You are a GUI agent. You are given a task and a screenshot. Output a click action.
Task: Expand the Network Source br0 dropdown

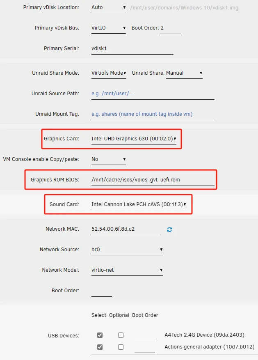click(127, 250)
